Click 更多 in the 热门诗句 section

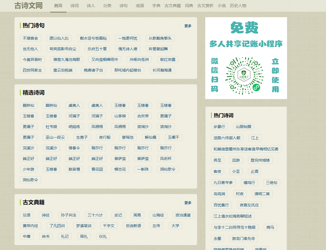point(188,26)
